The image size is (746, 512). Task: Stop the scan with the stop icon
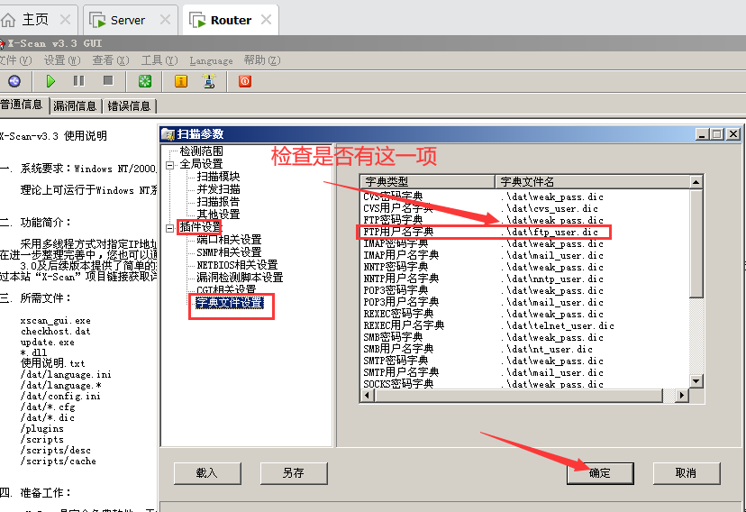point(108,81)
